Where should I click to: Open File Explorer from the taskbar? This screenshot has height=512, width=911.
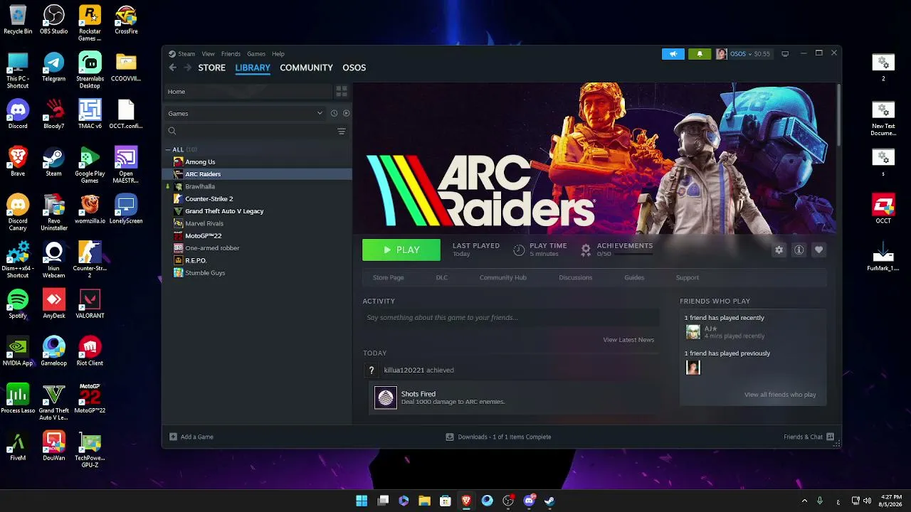coord(424,501)
